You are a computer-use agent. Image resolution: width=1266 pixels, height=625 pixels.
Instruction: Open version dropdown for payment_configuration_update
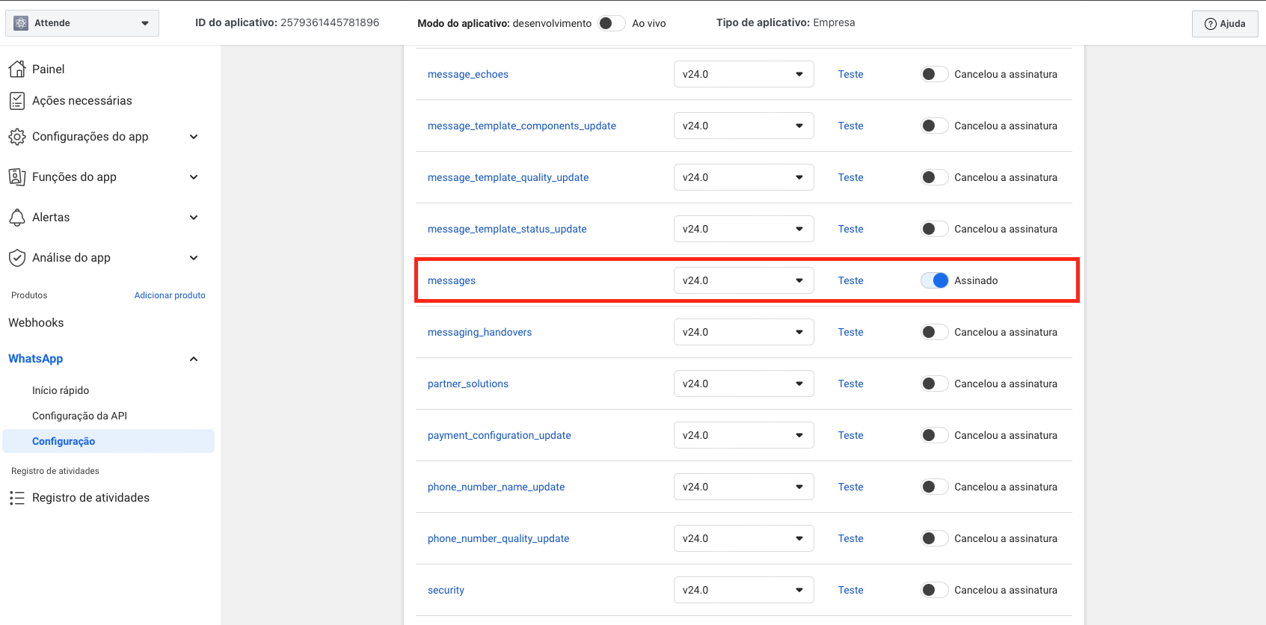click(743, 435)
